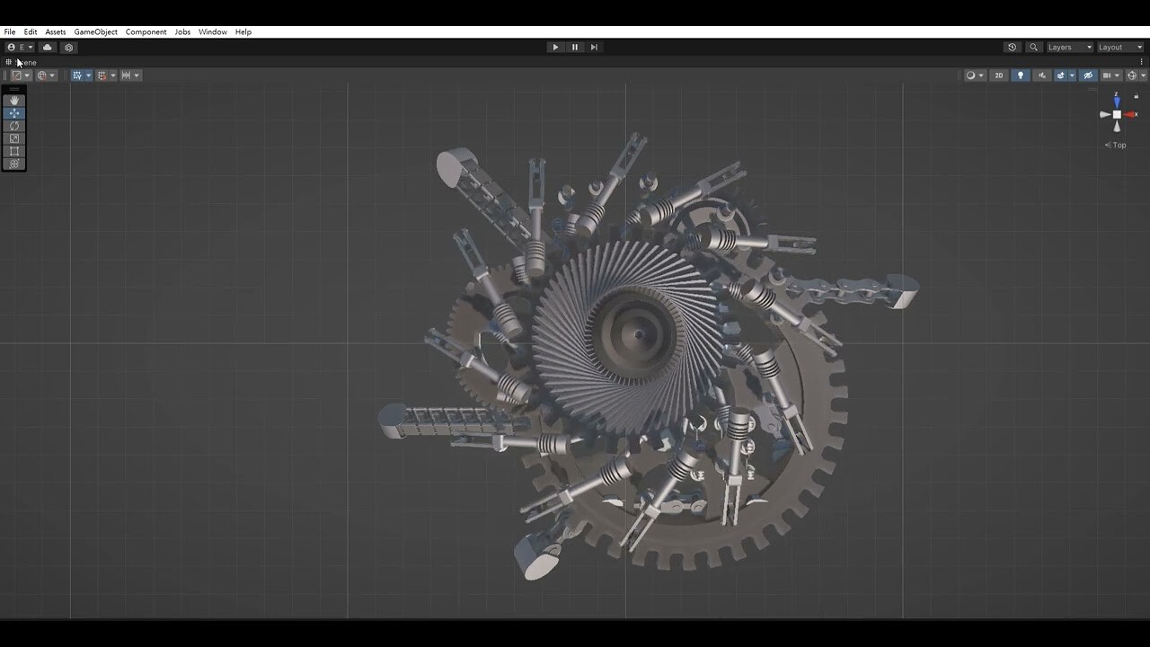The image size is (1150, 647).
Task: Mute Scene view audio
Action: click(1041, 75)
